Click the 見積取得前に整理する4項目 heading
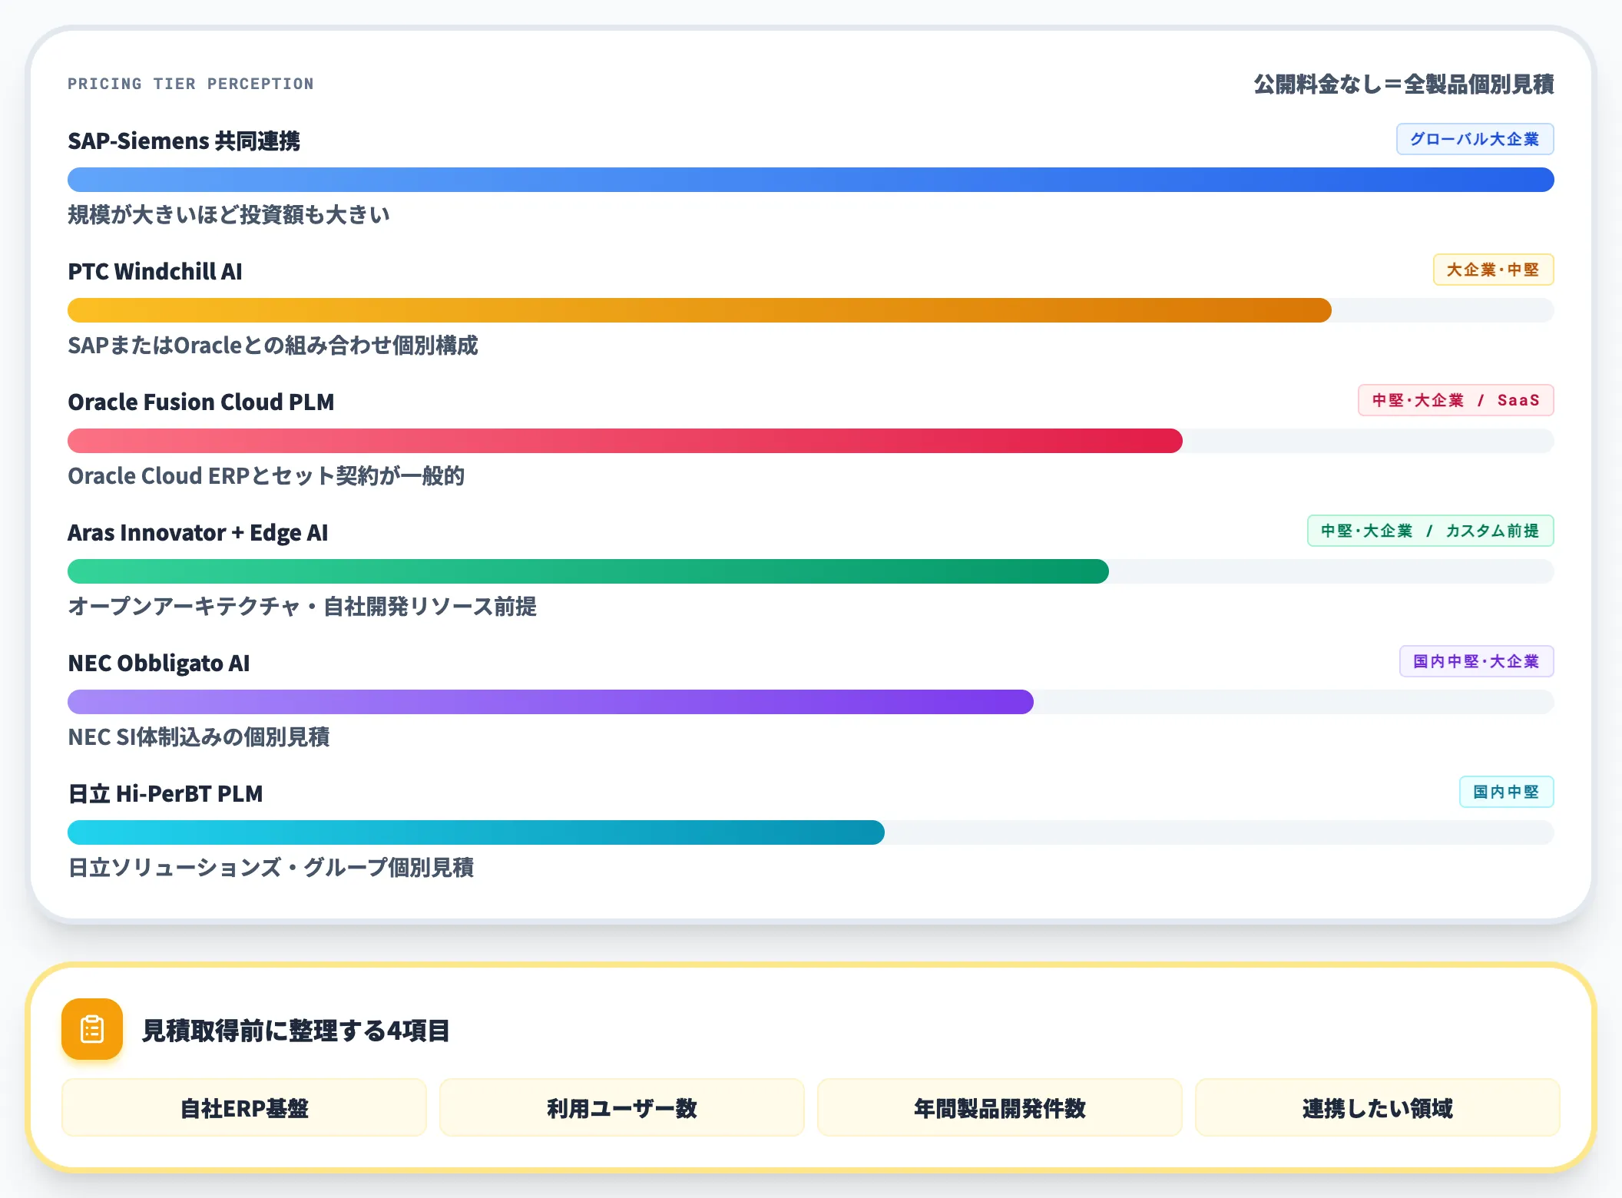Viewport: 1622px width, 1198px height. click(296, 1031)
